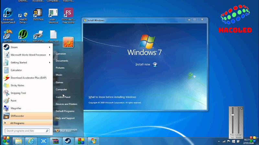Launch Calculator from Start menu
Viewport: 259px width, 145px height.
[x=28, y=70]
